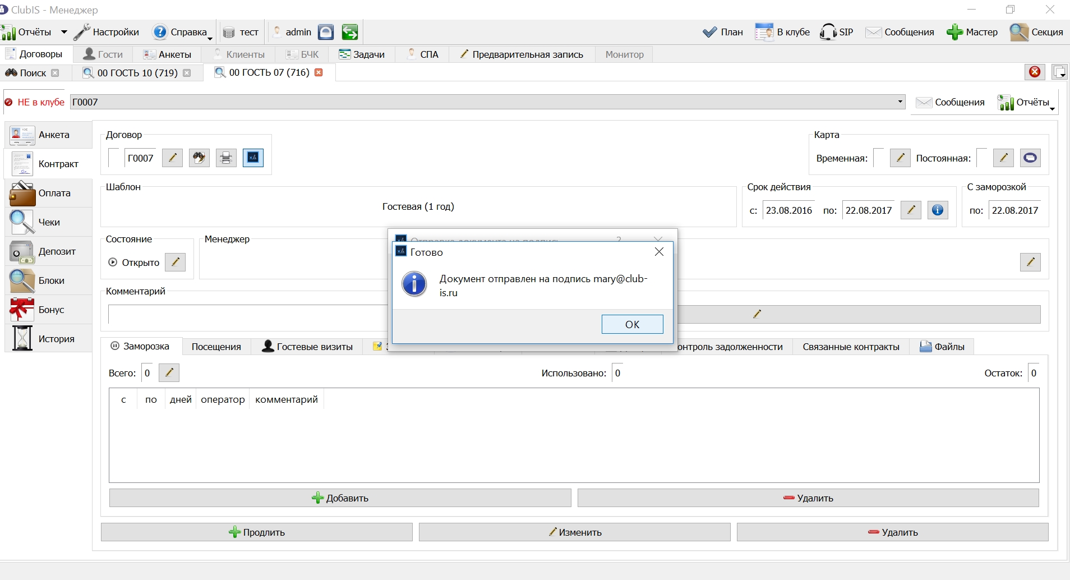Click the binoculars search icon beside contract Г0007
Viewport: 1070px width, 580px height.
pyautogui.click(x=199, y=158)
